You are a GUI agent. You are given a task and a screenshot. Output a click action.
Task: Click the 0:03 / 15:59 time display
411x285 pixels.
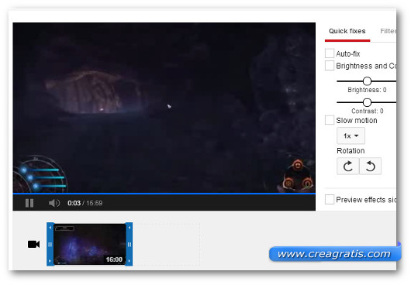[x=85, y=203]
